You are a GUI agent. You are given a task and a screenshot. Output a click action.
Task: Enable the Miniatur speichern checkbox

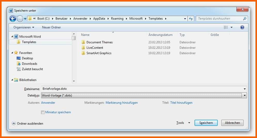[x=43, y=112]
